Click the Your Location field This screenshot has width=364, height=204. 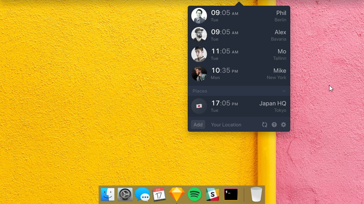[226, 125]
